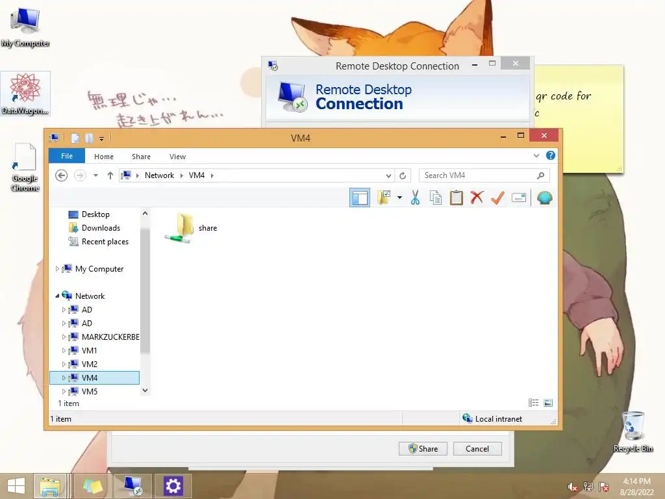
Task: Open the Recycle Bin desktop icon
Action: click(633, 431)
